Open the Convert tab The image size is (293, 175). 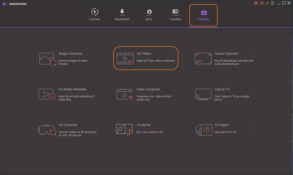coord(94,15)
